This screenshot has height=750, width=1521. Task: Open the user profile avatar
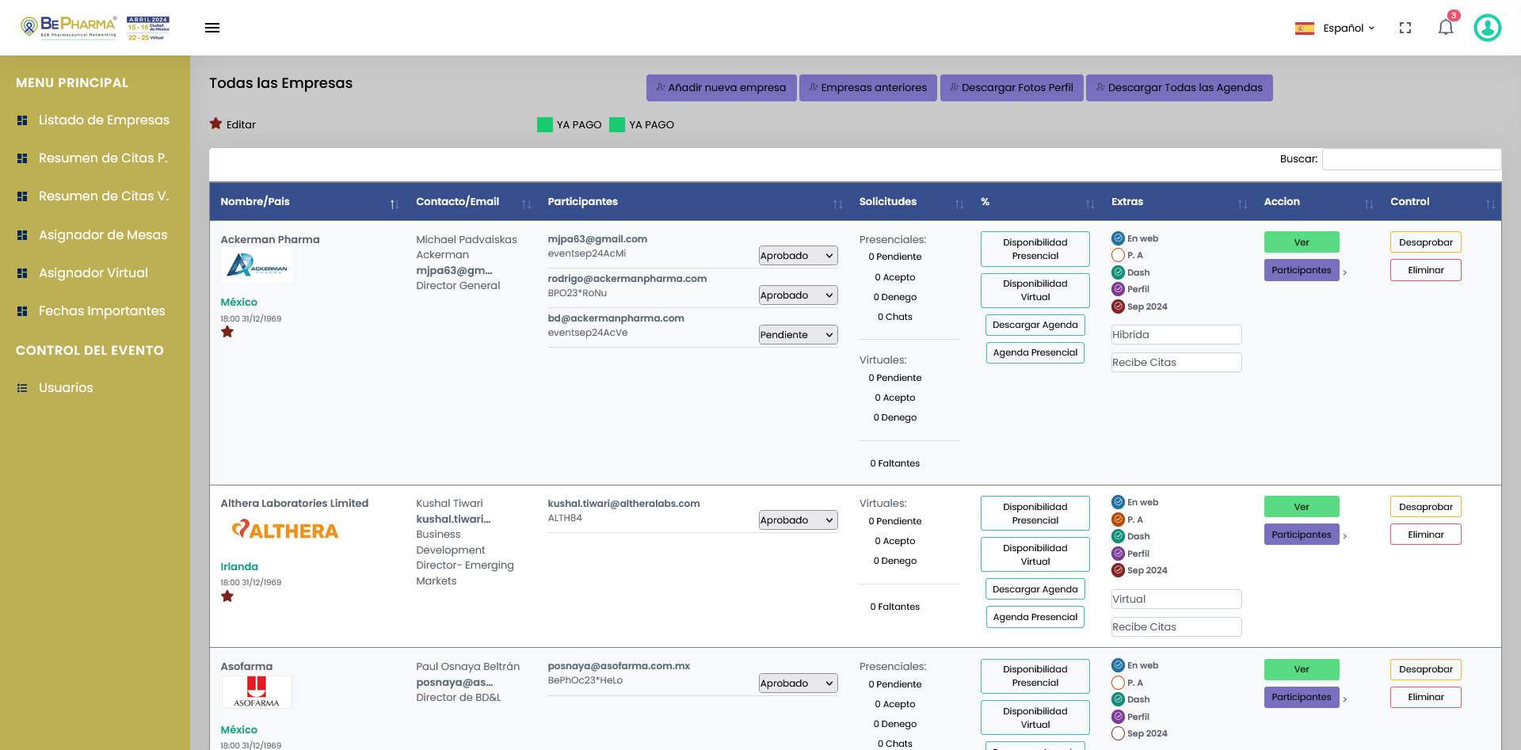(x=1487, y=28)
